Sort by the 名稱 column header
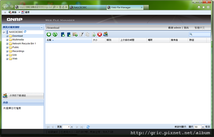 (x=68, y=40)
